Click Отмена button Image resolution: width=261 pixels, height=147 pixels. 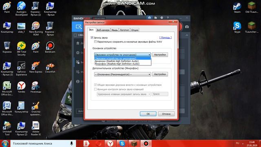click(x=166, y=114)
